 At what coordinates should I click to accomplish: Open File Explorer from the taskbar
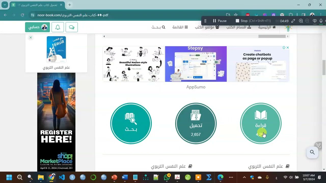pyautogui.click(x=41, y=177)
